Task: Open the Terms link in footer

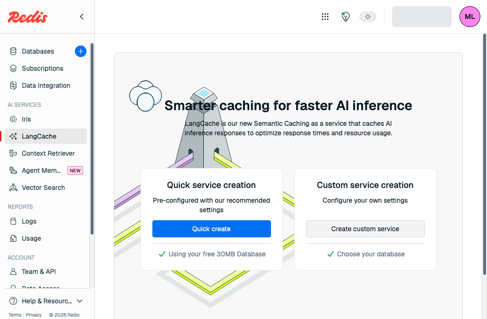Action: 15,315
